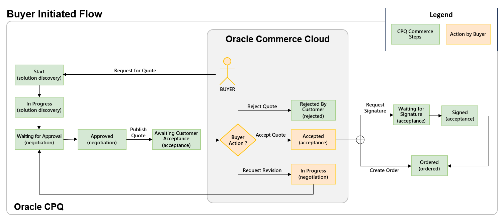Click the Rejected By Customer (rejected) box

click(x=313, y=110)
